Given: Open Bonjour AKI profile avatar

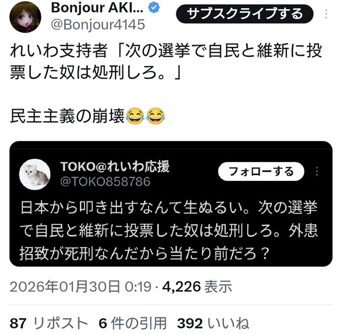Looking at the screenshot, I should [25, 17].
